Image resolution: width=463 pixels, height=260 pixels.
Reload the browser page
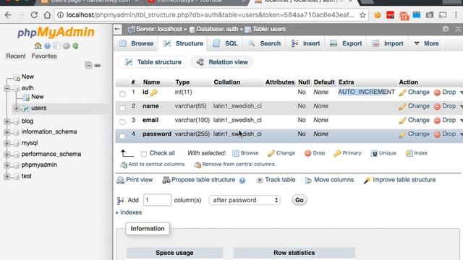(x=34, y=14)
